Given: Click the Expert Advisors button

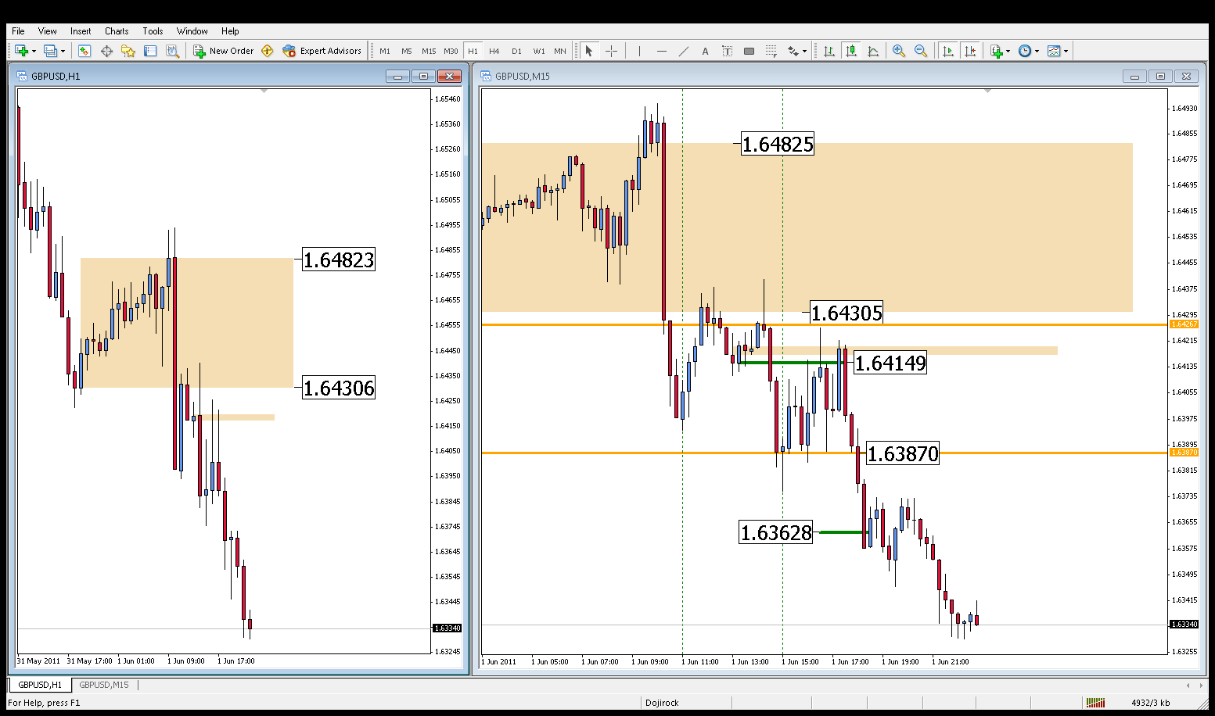Looking at the screenshot, I should point(322,51).
